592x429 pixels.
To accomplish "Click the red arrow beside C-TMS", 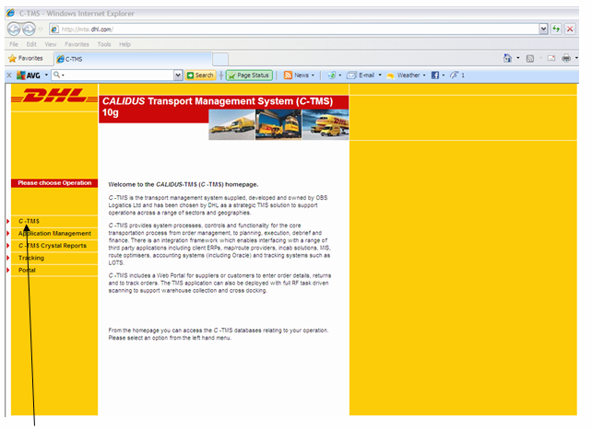I will click(8, 221).
